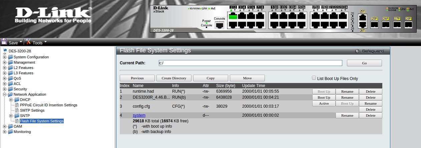The image size is (421, 148).
Task: Open the Tools dropdown menu
Action: (45, 42)
